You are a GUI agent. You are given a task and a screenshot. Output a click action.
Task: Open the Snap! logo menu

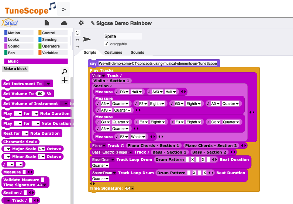(10, 23)
